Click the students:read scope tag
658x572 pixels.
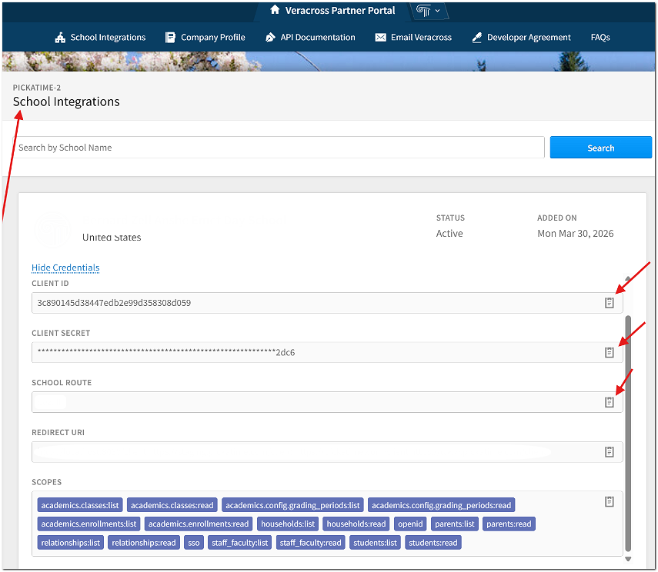coord(433,543)
